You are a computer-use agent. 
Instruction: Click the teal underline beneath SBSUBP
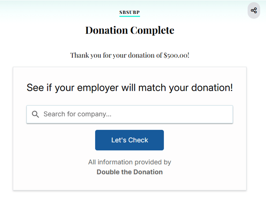point(130,16)
